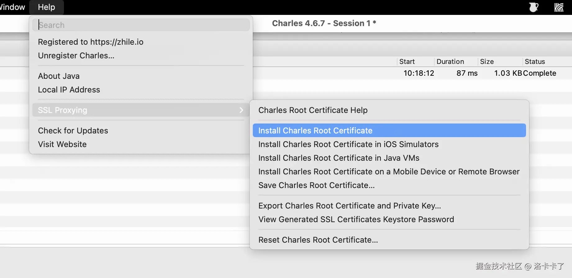Click the striped menu bar status icon

click(x=559, y=7)
